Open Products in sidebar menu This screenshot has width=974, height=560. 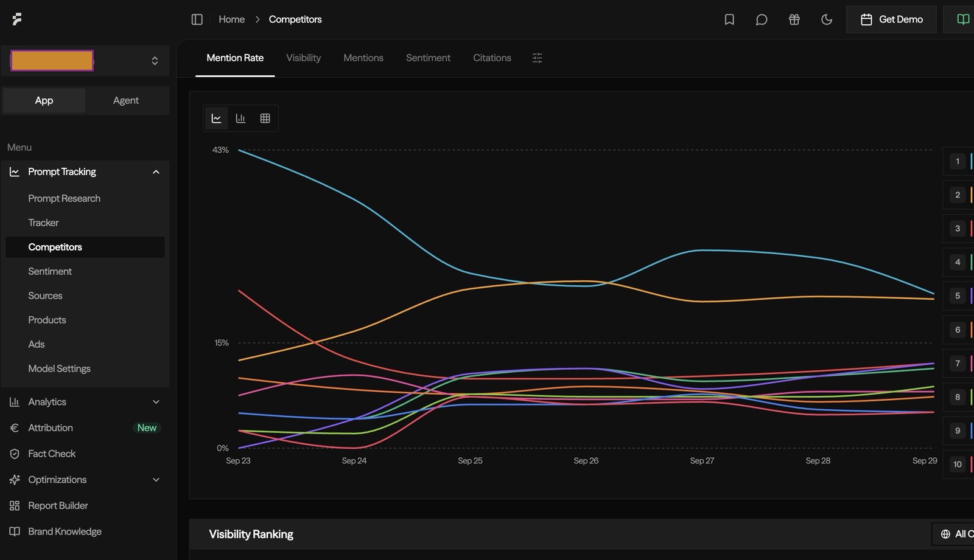[x=47, y=320]
